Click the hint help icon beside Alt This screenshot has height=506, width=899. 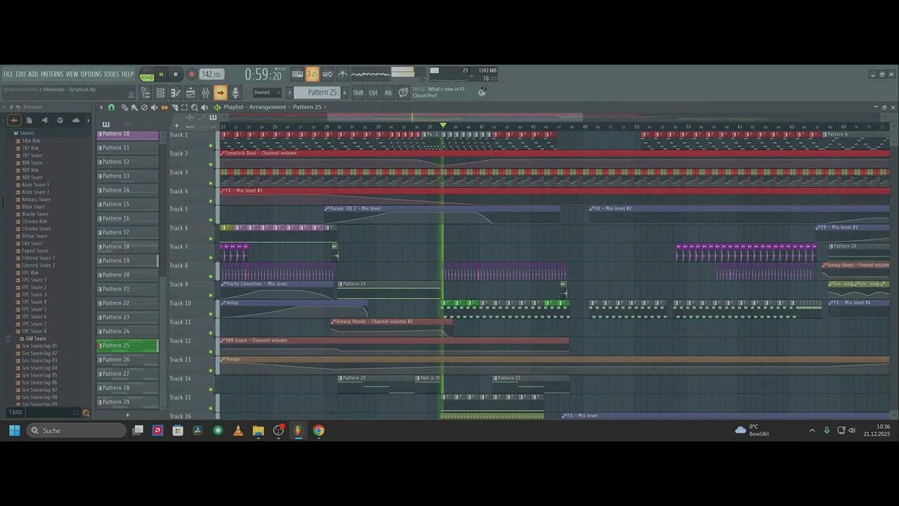[x=403, y=93]
